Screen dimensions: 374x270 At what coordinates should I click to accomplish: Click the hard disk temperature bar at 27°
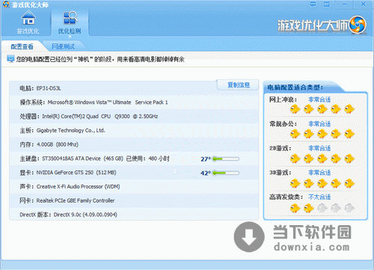click(x=225, y=159)
